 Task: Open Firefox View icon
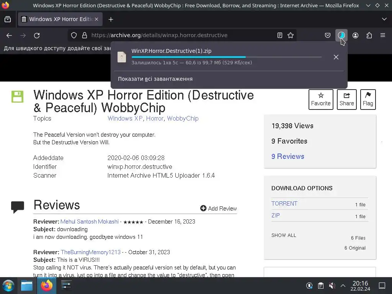click(8, 19)
